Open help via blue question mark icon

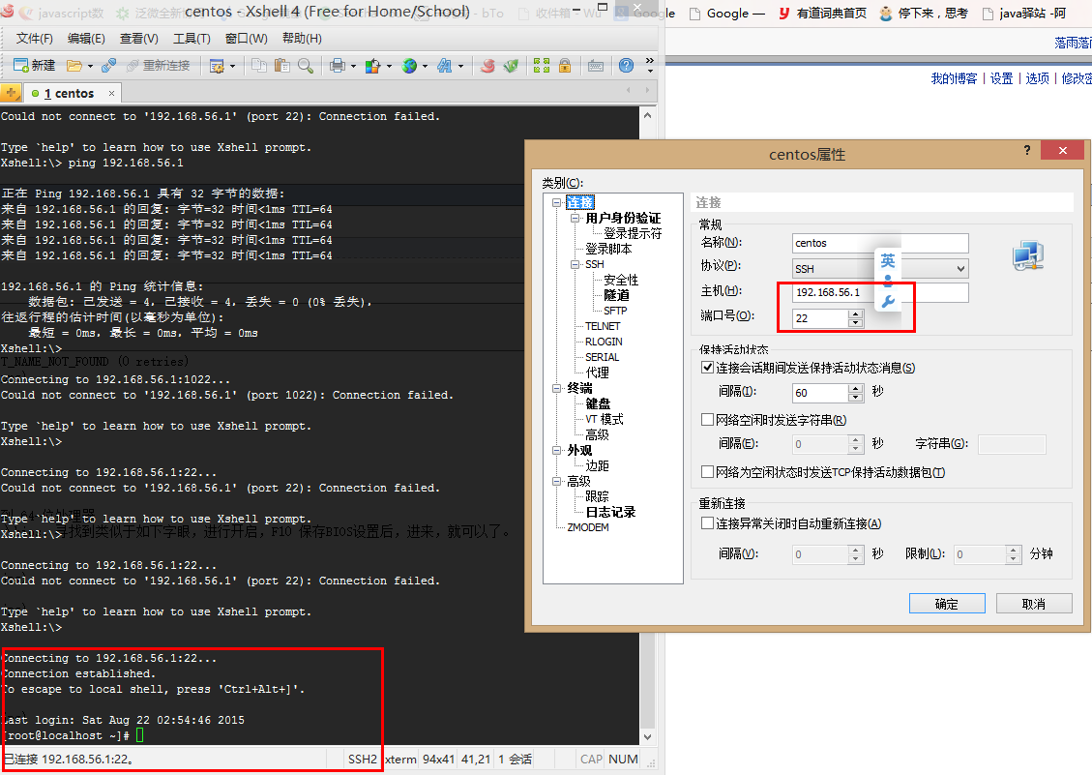click(626, 66)
